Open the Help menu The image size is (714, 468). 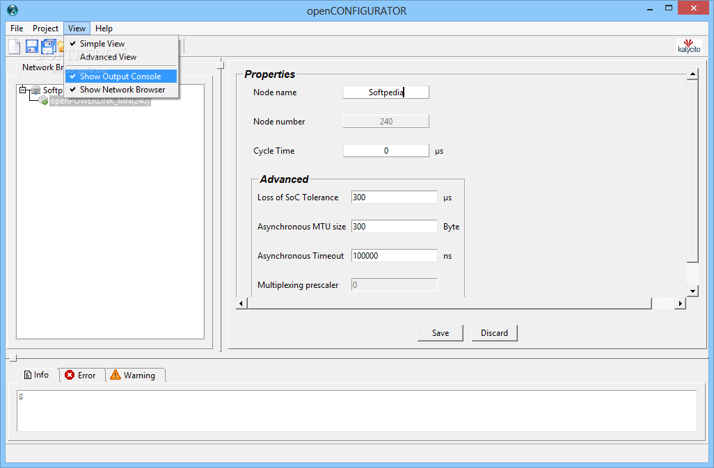[104, 29]
